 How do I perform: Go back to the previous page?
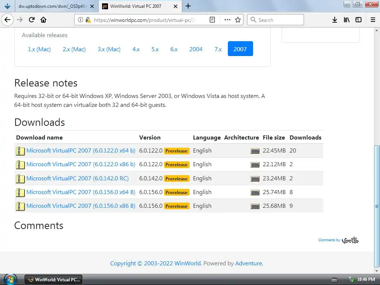7,20
